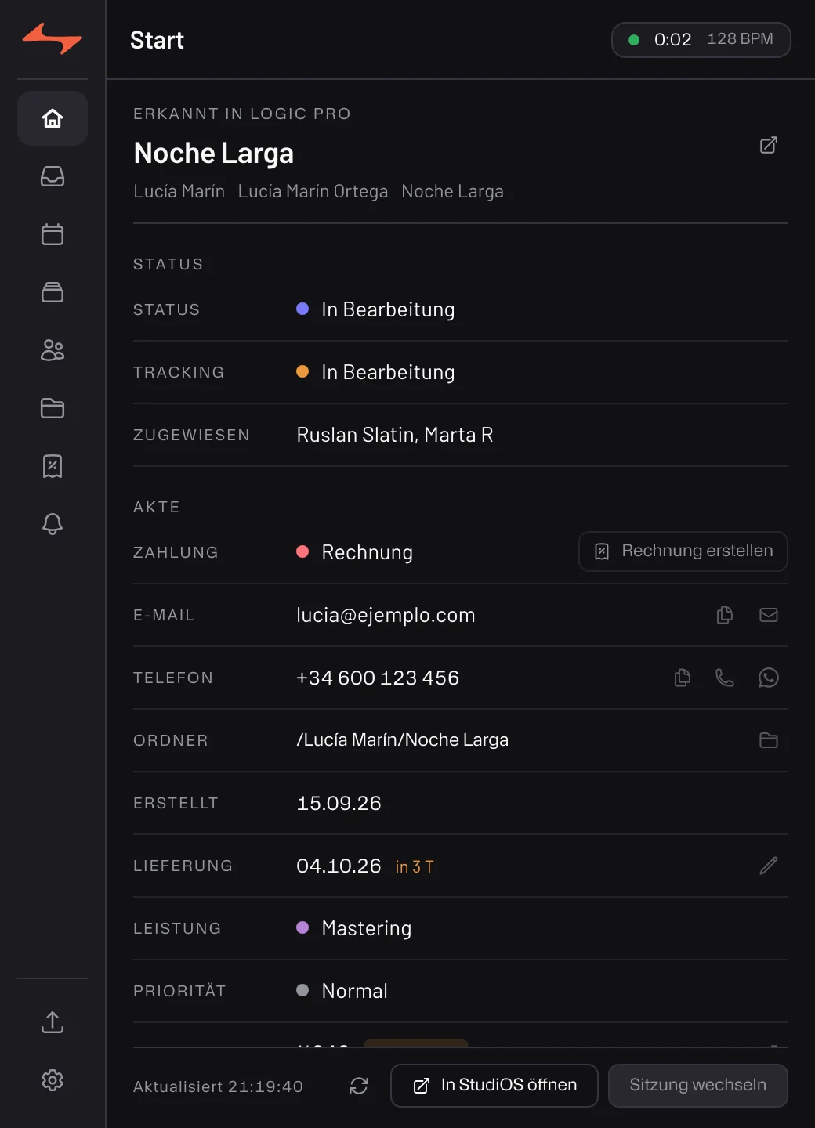Open Settings gear icon
The height and width of the screenshot is (1128, 815).
pyautogui.click(x=53, y=1080)
